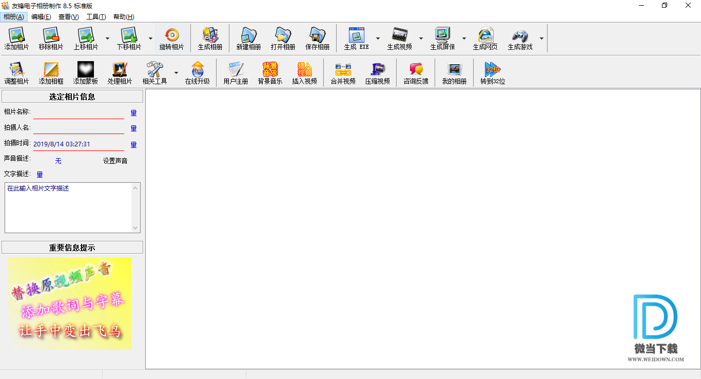
Task: Click the 移除相片 (Remove photo) icon
Action: point(51,39)
